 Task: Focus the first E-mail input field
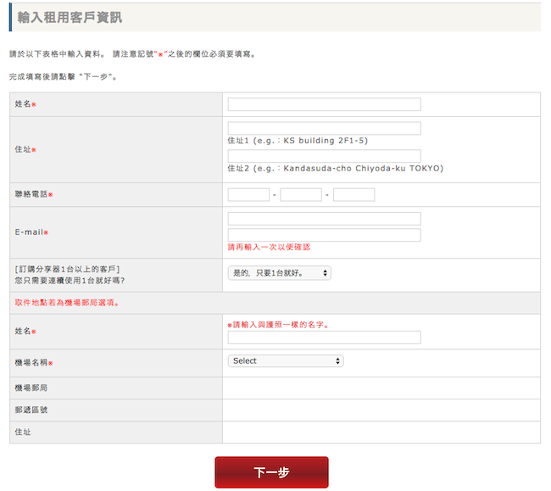coord(324,219)
